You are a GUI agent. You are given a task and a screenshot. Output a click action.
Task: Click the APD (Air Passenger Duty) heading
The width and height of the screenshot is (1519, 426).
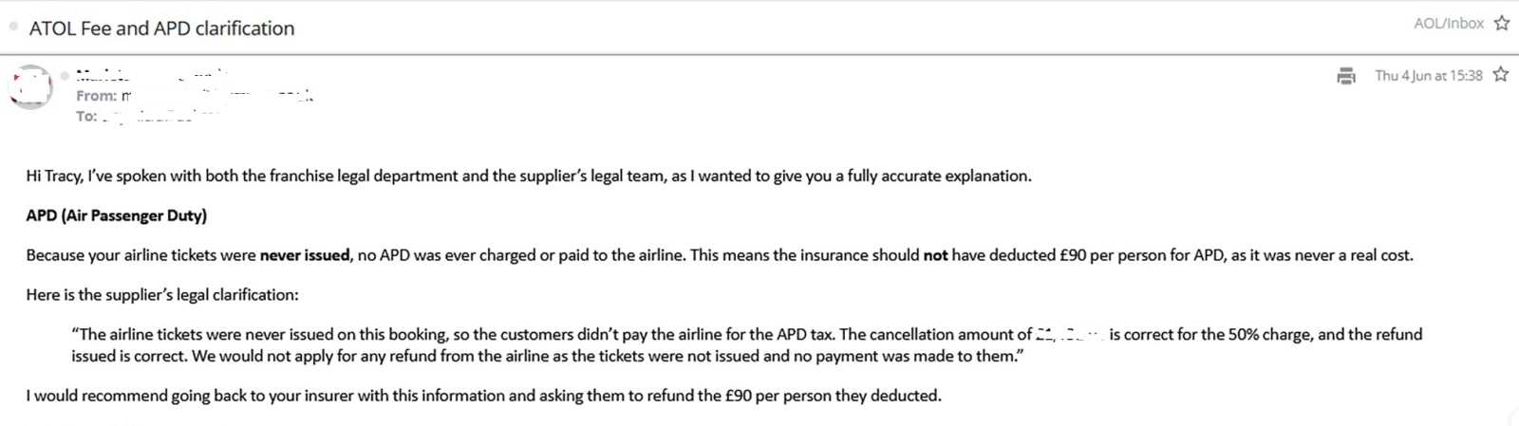click(x=116, y=215)
